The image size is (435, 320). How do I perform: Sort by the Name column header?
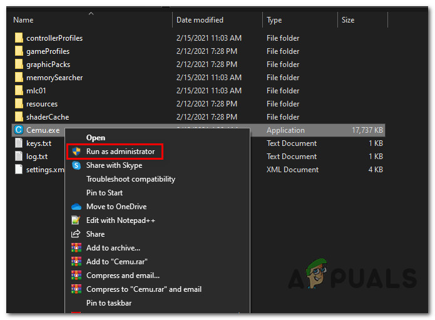coord(23,20)
